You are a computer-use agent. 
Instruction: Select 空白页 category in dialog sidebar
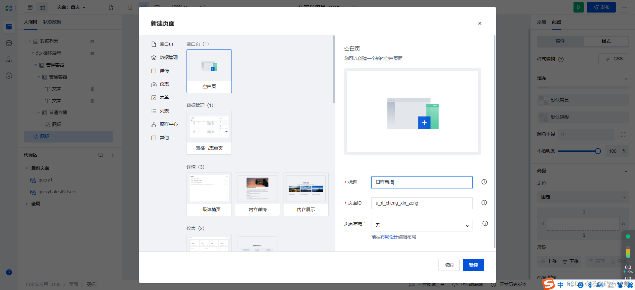click(162, 44)
